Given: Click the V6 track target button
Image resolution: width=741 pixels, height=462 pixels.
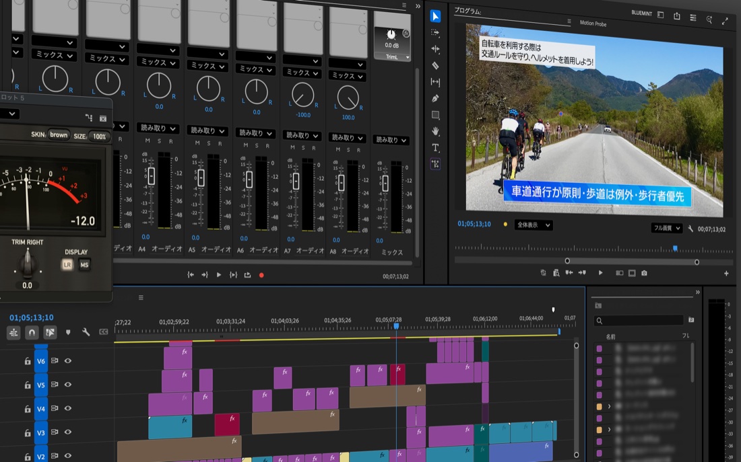Looking at the screenshot, I should pyautogui.click(x=41, y=361).
